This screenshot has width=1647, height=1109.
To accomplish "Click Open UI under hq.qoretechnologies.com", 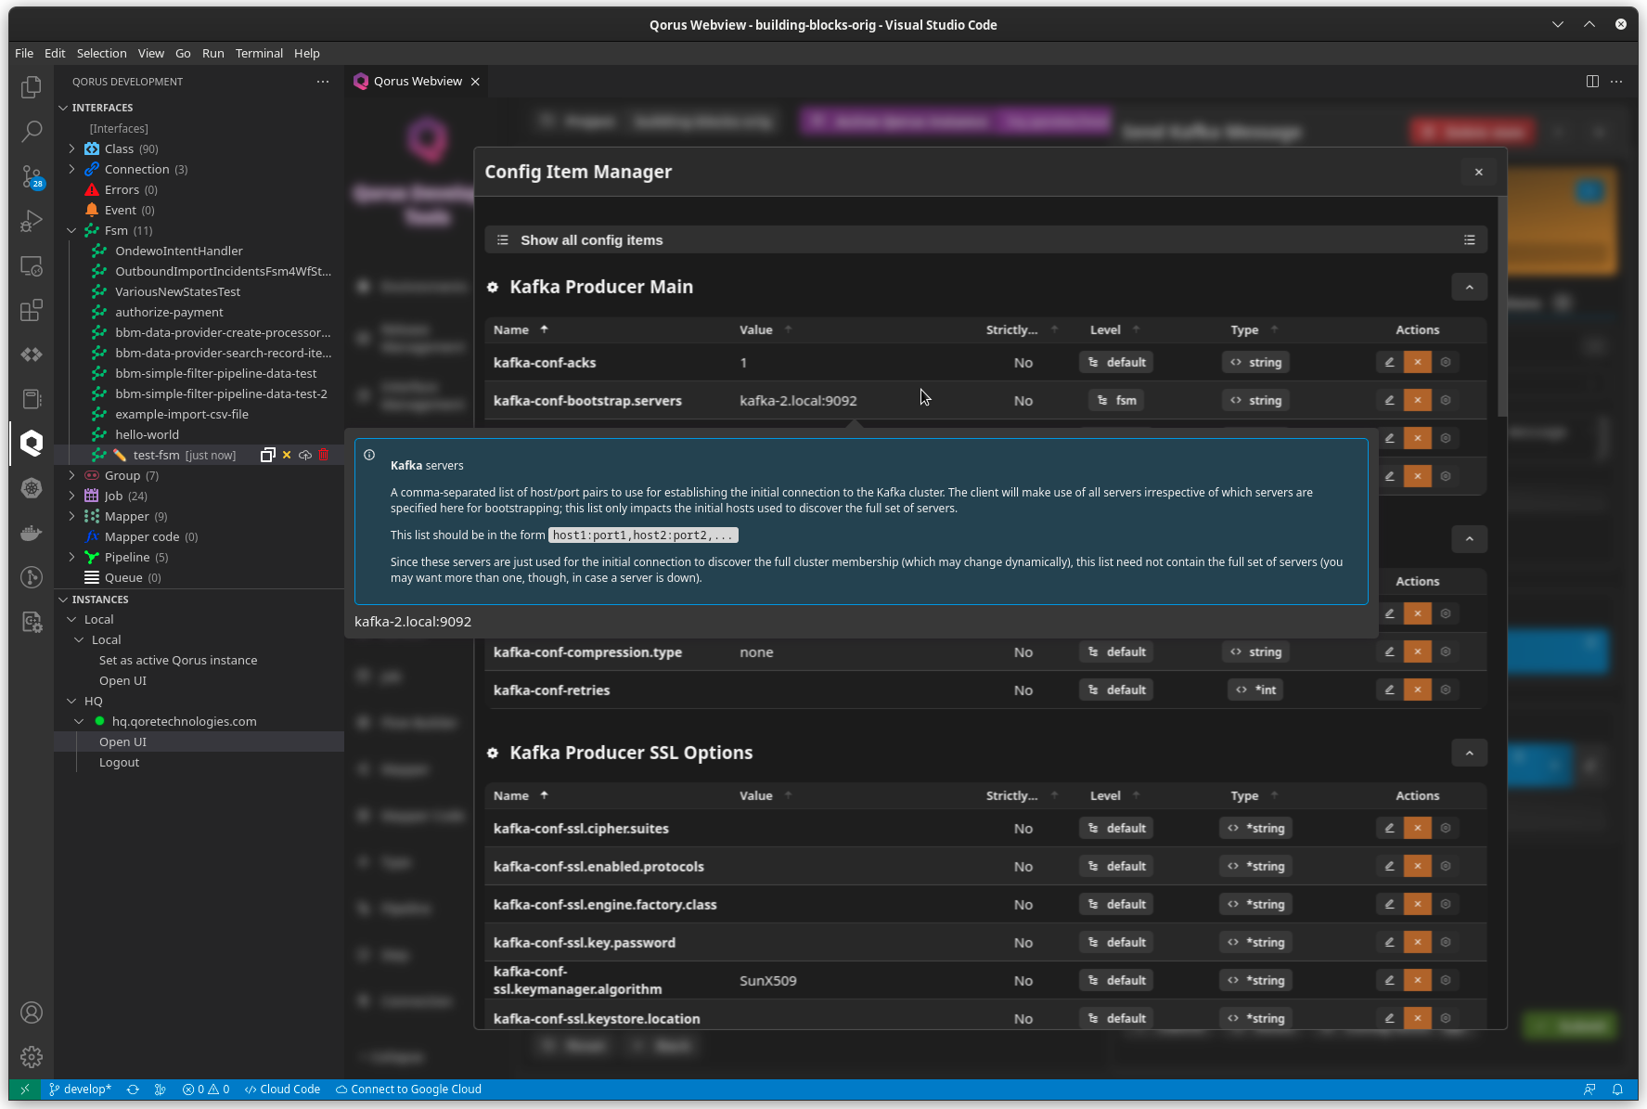I will (122, 741).
